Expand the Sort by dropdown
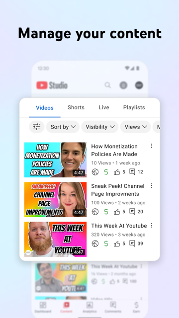 63,127
